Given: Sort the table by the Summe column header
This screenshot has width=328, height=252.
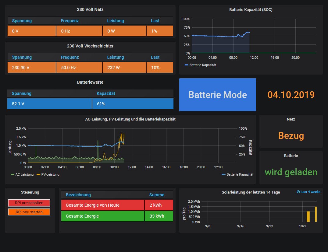Looking at the screenshot, I should click(x=157, y=195).
